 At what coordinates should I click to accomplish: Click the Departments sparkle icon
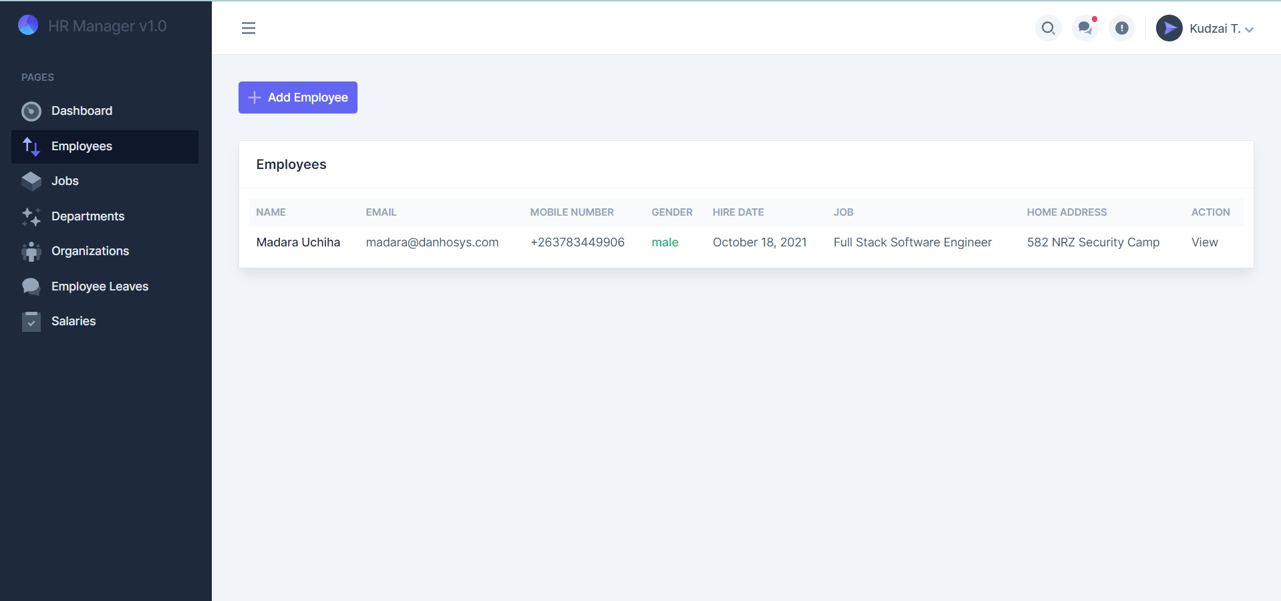click(x=31, y=216)
